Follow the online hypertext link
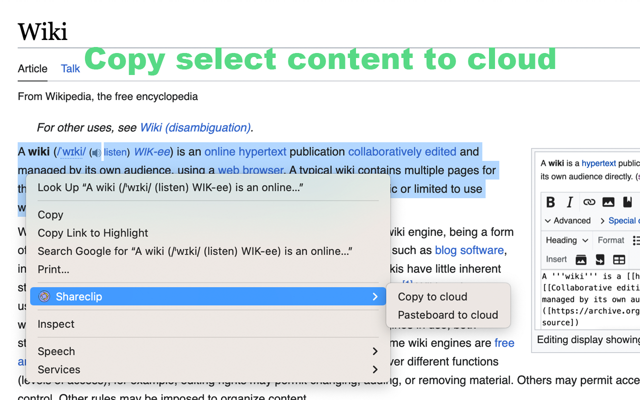 (245, 151)
